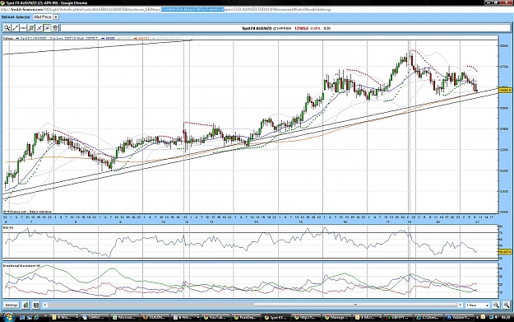Image resolution: width=514 pixels, height=322 pixels.
Task: Open the grouped 4 Windows Explorer taskbar button
Action: coord(64,317)
